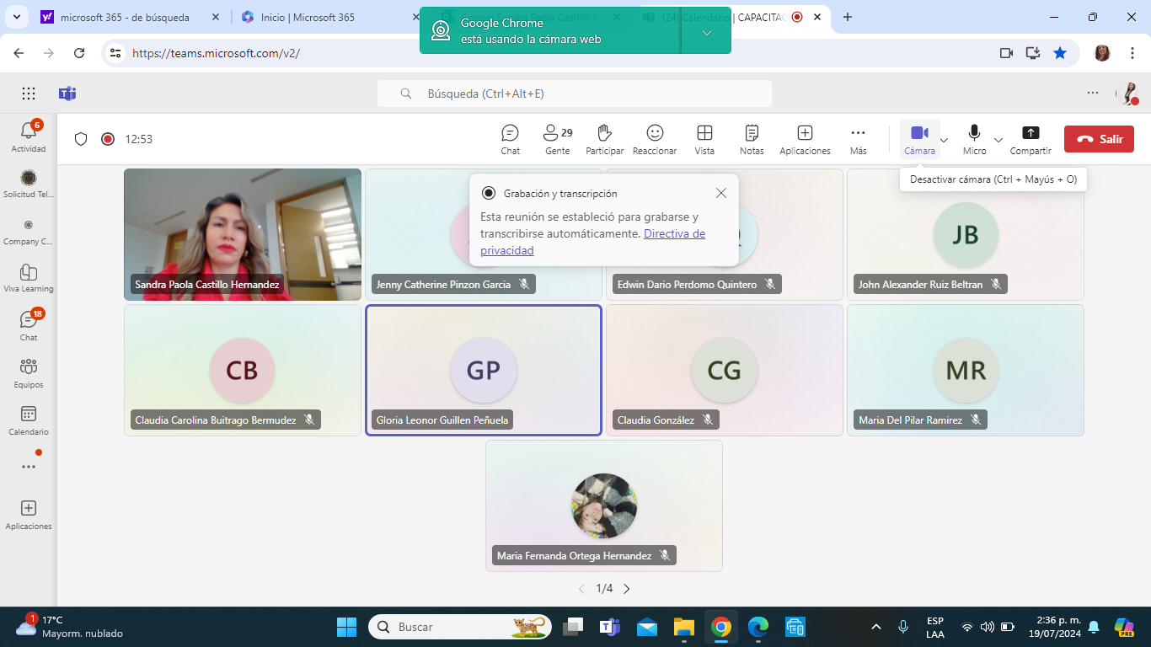The width and height of the screenshot is (1151, 647).
Task: Click Compartir to share screen
Action: click(x=1031, y=139)
